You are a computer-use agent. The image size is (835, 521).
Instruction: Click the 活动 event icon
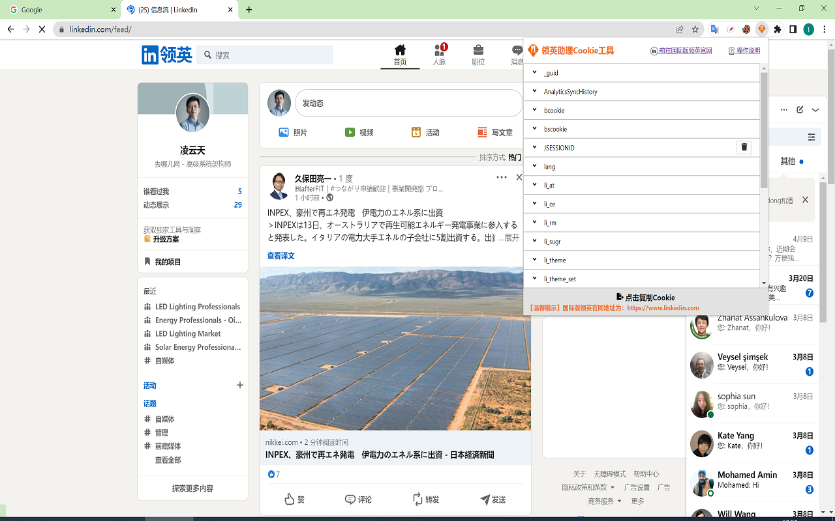pos(417,132)
